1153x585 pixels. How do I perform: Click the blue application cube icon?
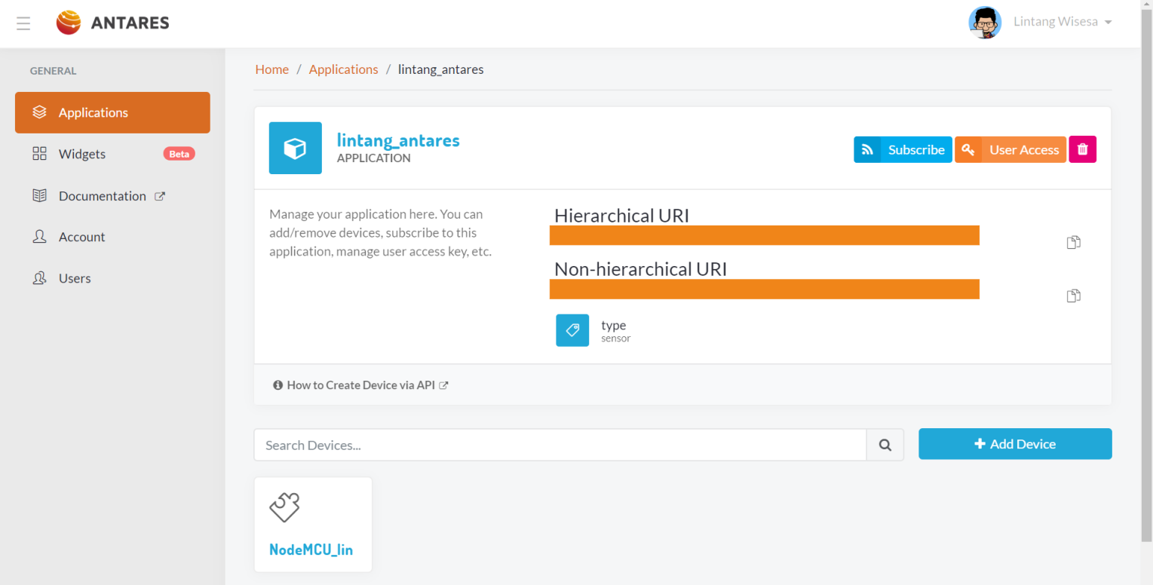pos(295,148)
